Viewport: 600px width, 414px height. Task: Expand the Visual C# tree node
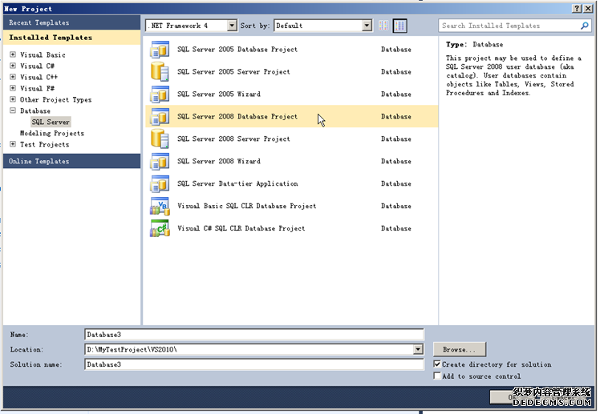tap(13, 66)
